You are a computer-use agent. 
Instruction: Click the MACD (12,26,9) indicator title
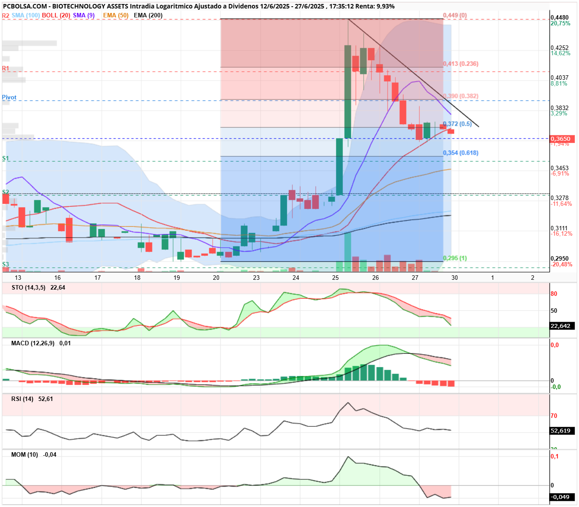click(33, 343)
